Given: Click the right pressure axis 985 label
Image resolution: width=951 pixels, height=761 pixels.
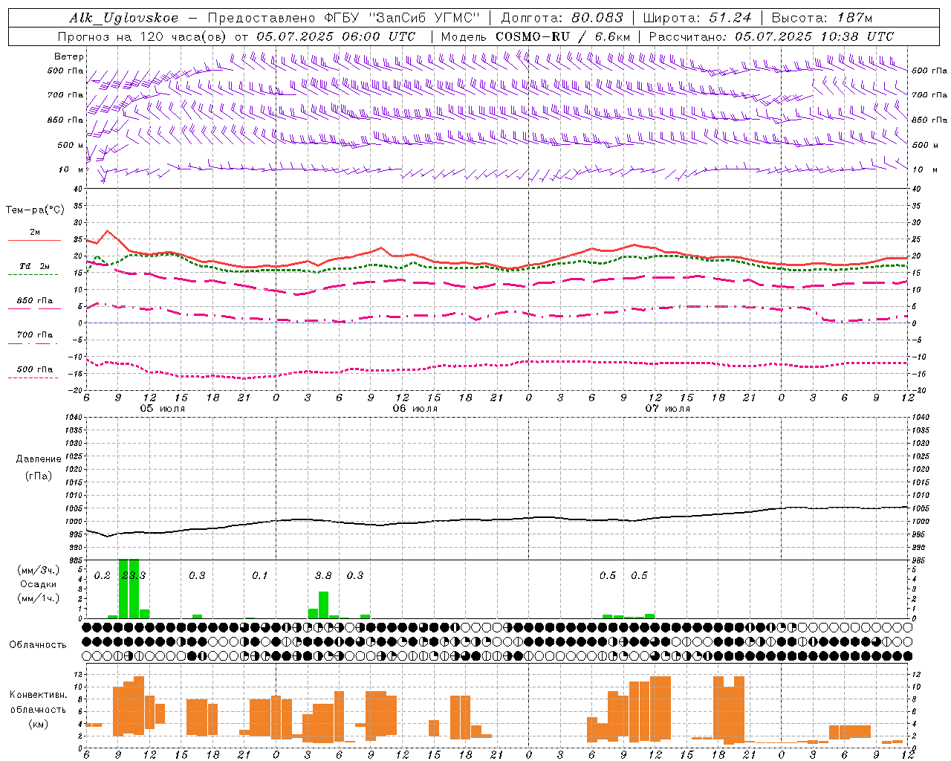Looking at the screenshot, I should click(x=918, y=560).
